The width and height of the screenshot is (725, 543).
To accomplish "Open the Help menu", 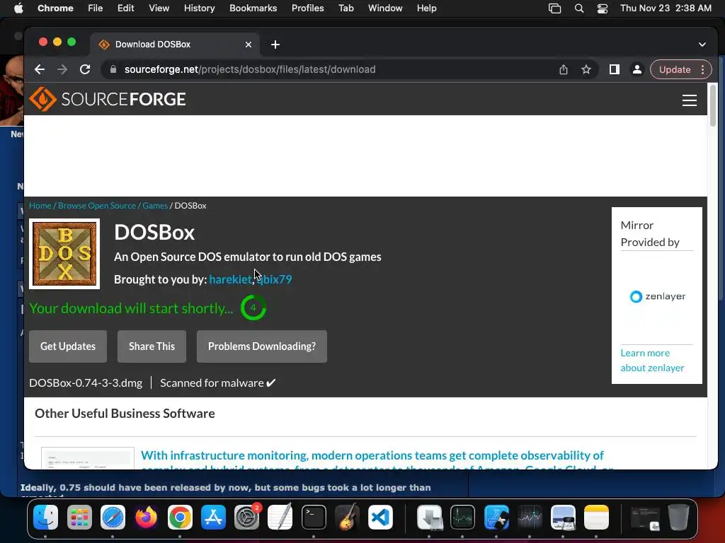I will pyautogui.click(x=426, y=8).
